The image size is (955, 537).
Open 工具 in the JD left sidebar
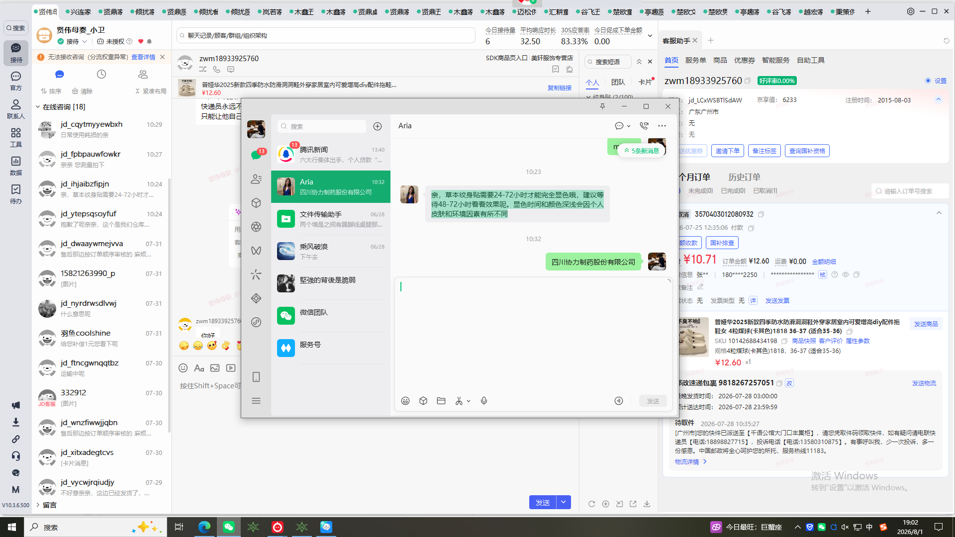(x=16, y=138)
